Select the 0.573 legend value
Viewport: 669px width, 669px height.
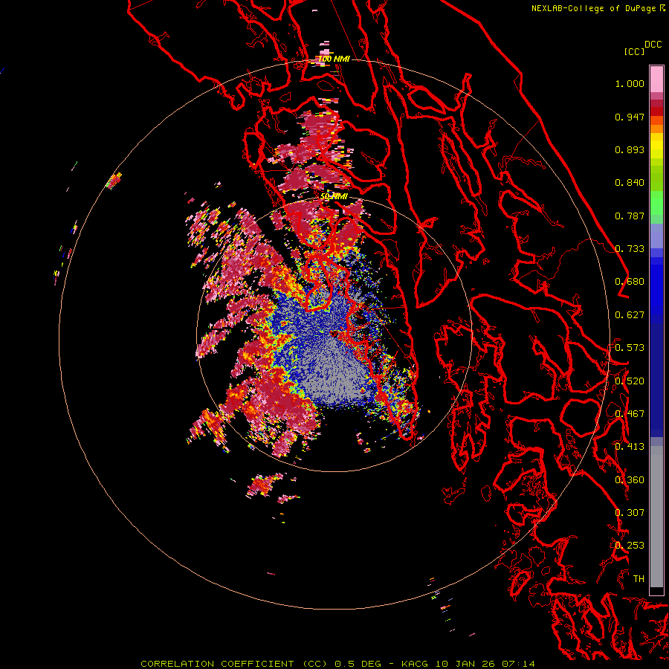(x=630, y=348)
